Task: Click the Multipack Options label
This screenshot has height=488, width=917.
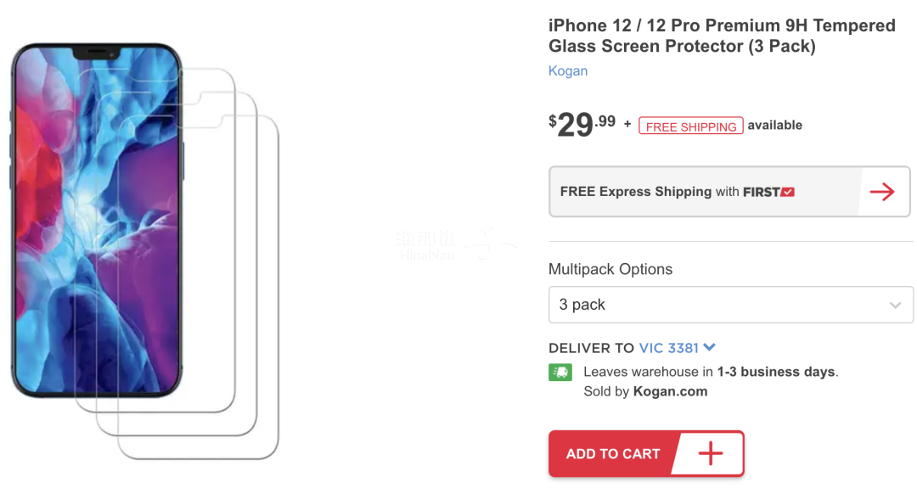Action: pyautogui.click(x=610, y=269)
